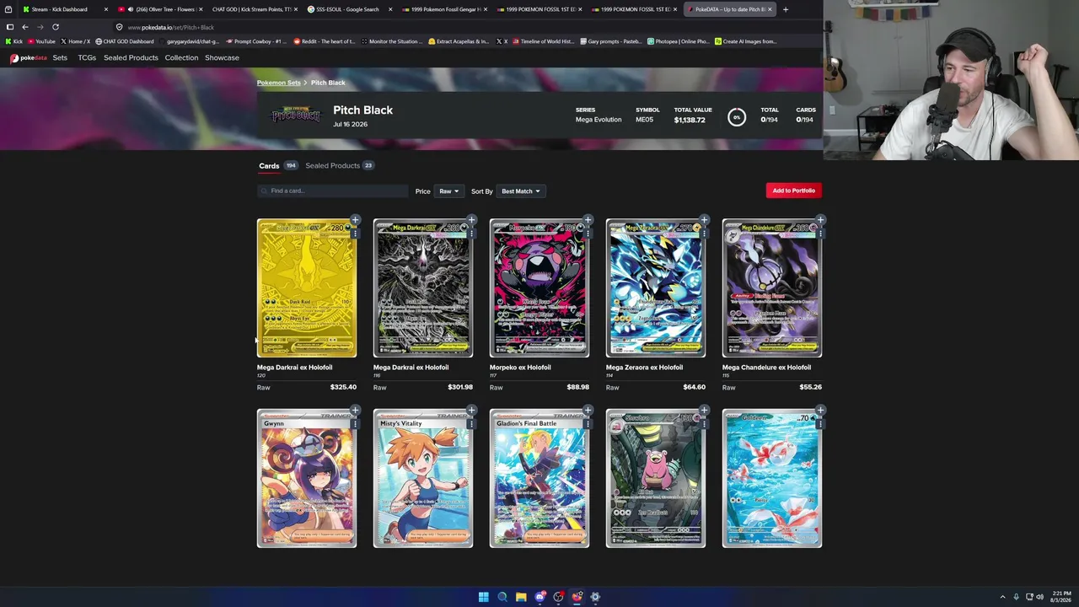
Task: Click the volume icon in the system tray
Action: click(x=1039, y=597)
